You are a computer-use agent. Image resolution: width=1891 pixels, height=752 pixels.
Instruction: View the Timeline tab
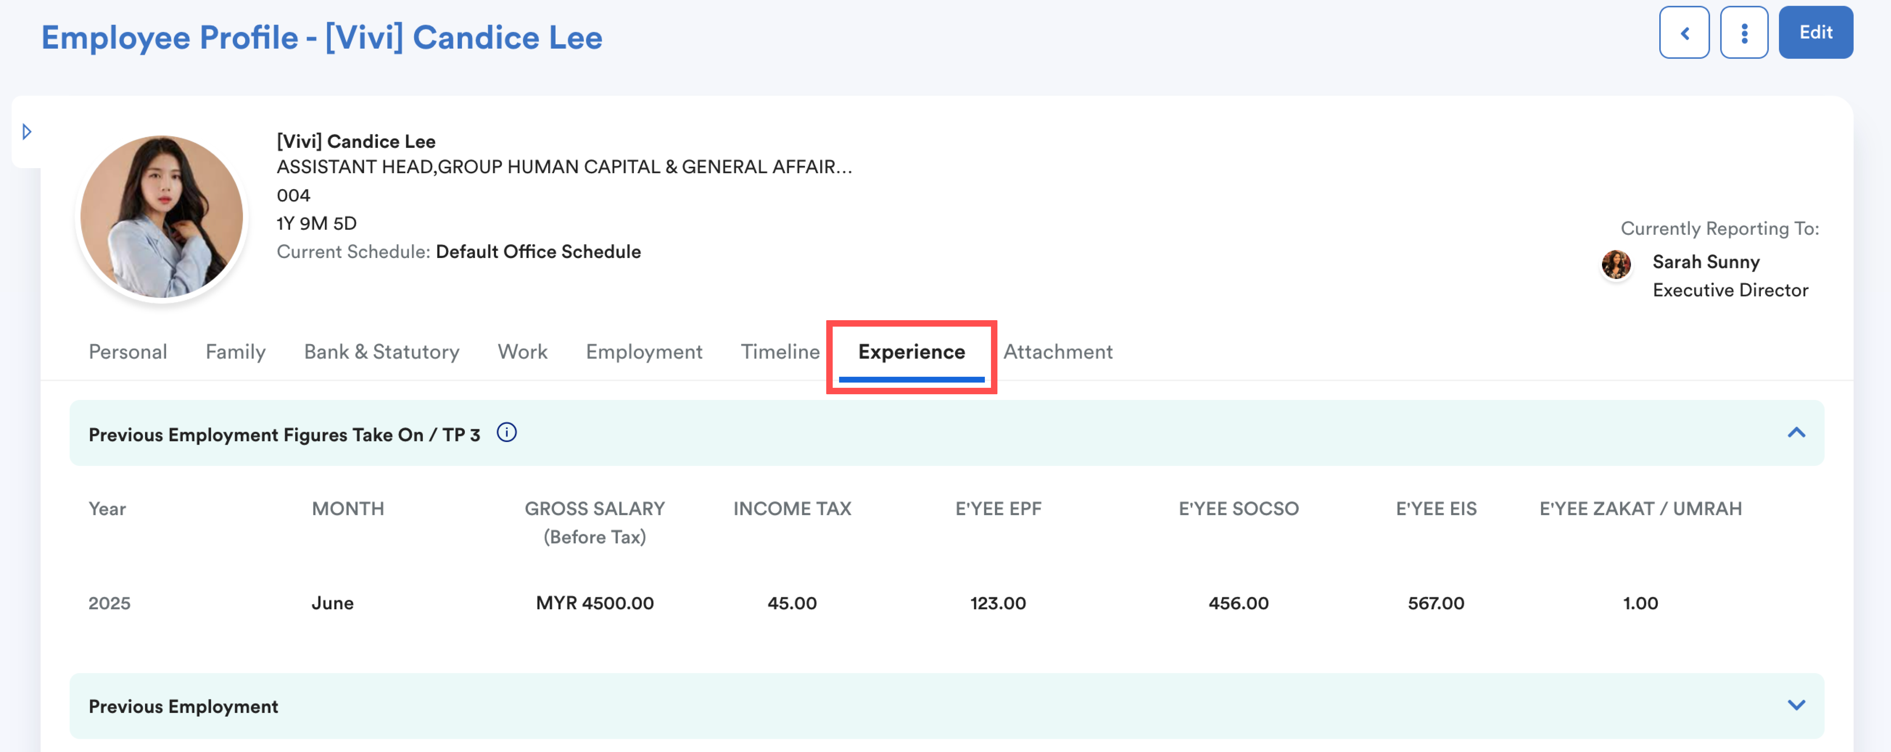[x=780, y=352]
